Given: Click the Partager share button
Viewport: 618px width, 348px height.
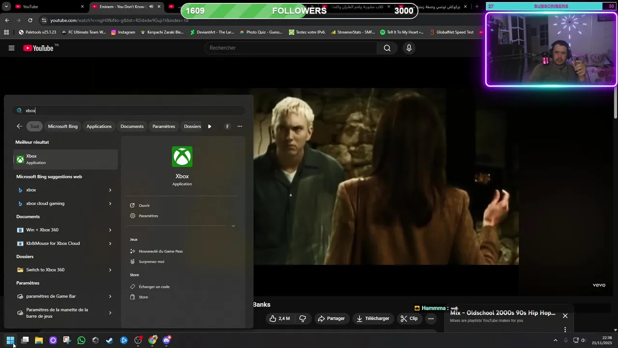Looking at the screenshot, I should 331,319.
